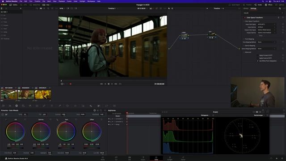Screen dimensions: 286x161
Task: Open the Vectorscope scope type dropdown
Action: click(259, 115)
